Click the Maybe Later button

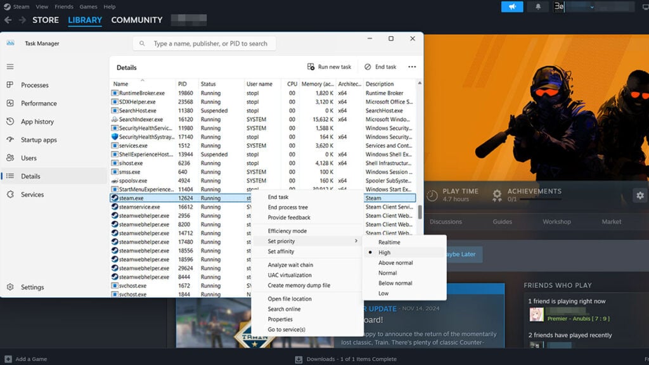(463, 253)
